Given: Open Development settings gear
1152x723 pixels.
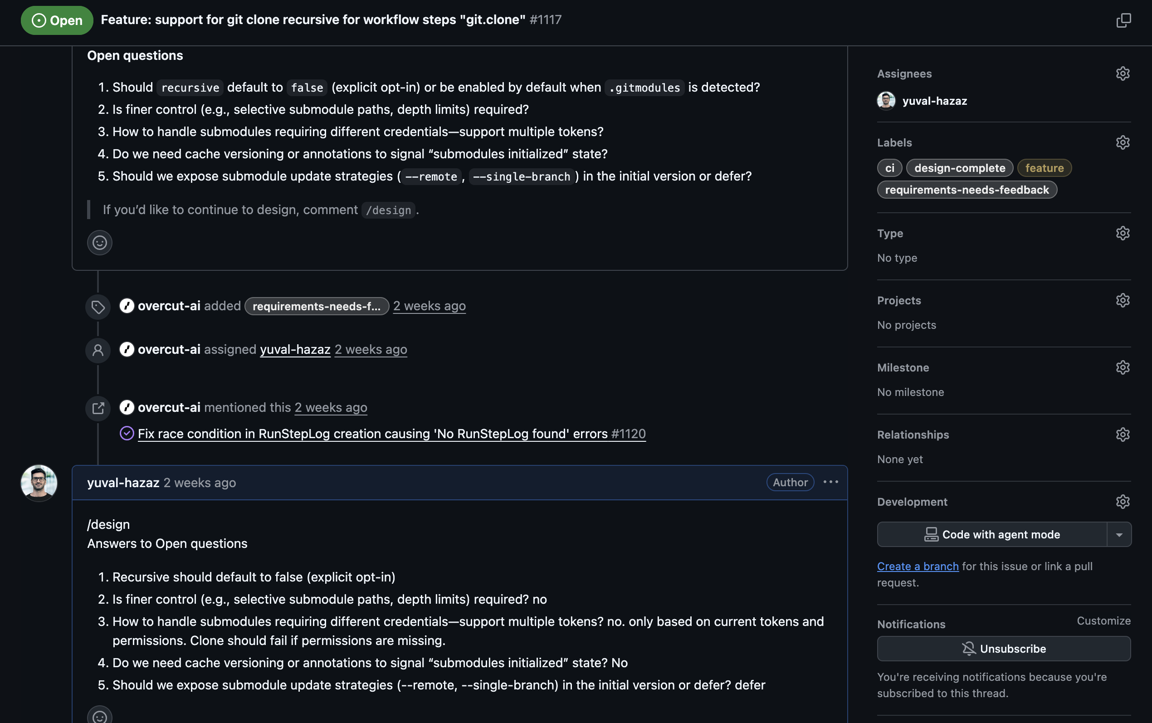Looking at the screenshot, I should click(x=1123, y=502).
